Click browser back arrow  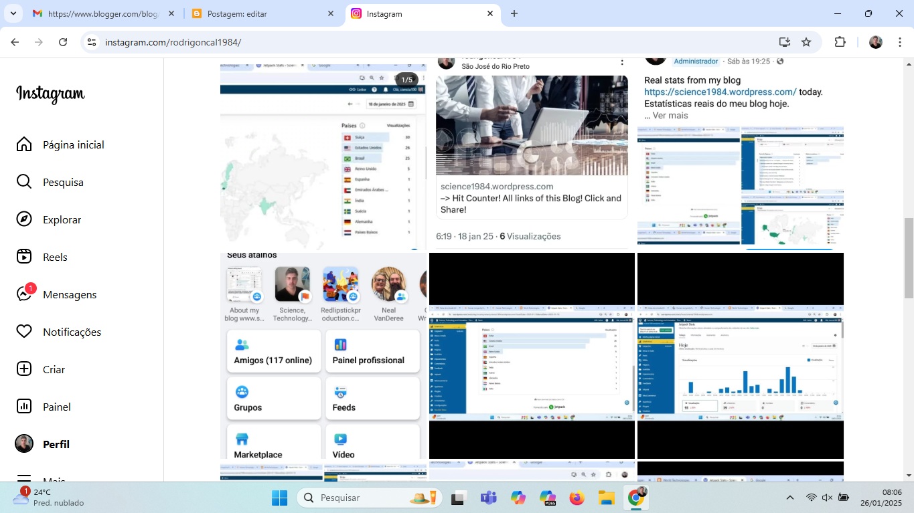[15, 42]
